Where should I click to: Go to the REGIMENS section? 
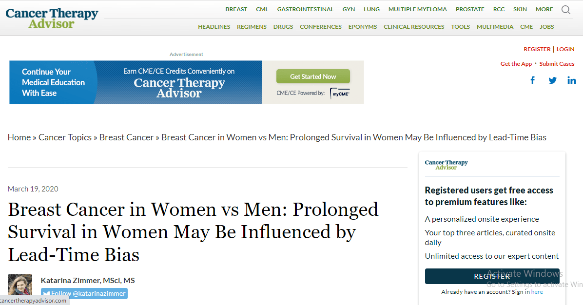tap(252, 27)
